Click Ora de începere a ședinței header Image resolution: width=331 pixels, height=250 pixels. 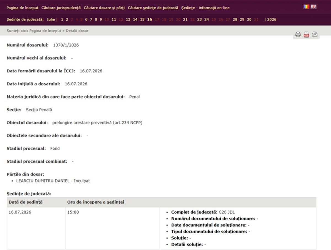pos(96,202)
